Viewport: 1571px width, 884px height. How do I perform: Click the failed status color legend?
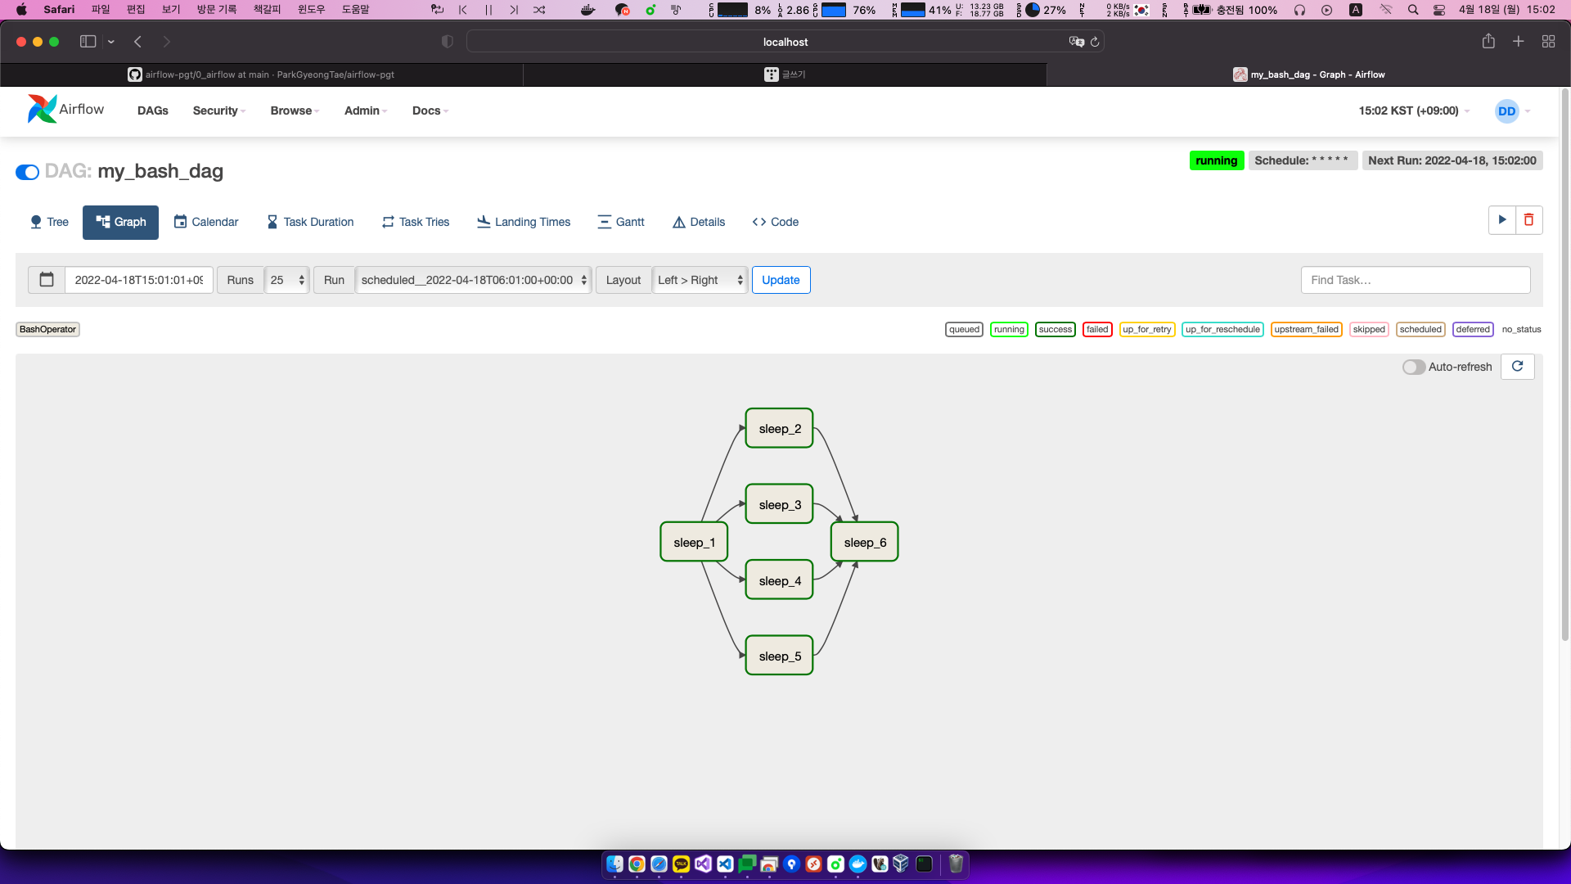point(1096,330)
